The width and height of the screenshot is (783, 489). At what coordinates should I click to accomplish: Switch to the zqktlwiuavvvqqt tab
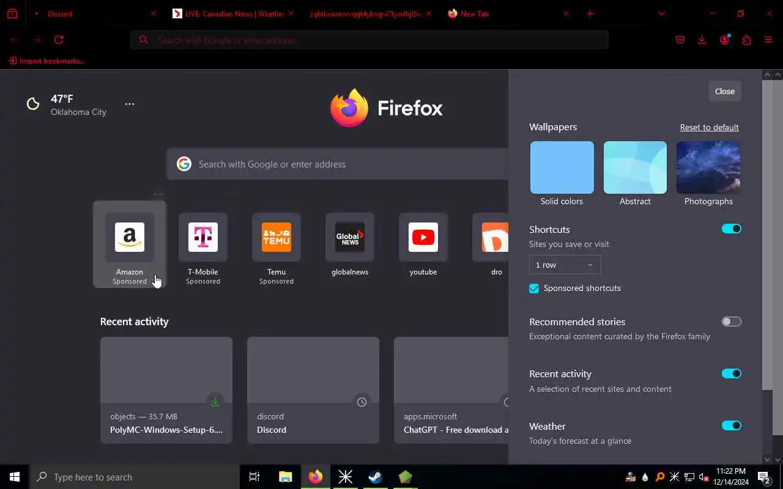click(371, 13)
